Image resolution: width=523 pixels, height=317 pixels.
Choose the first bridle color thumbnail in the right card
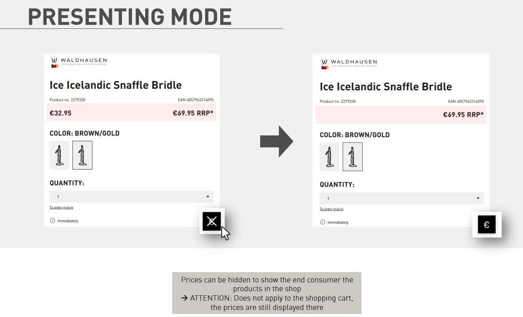pos(329,157)
